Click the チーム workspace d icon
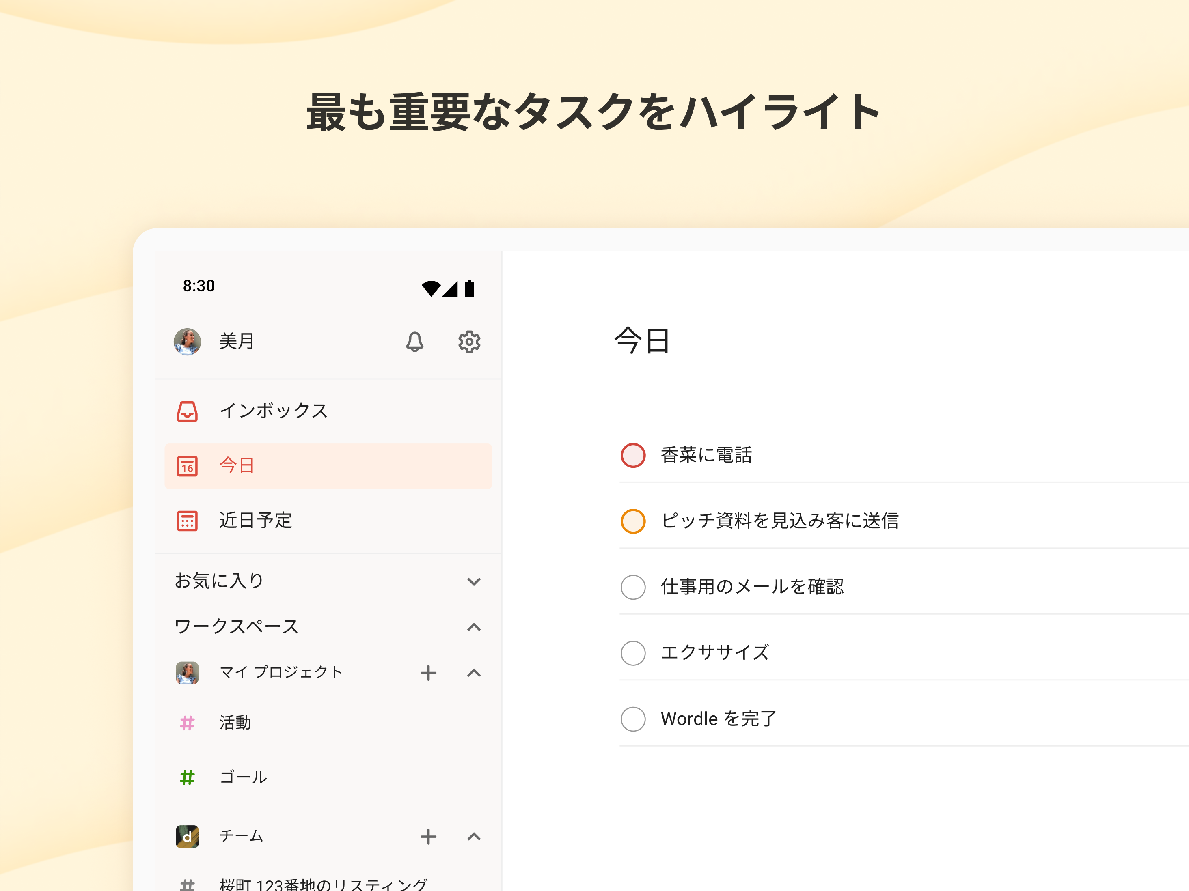 click(x=187, y=837)
